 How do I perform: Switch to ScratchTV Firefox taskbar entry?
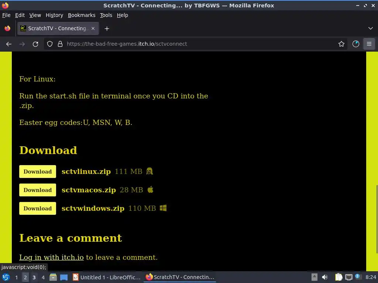click(180, 277)
